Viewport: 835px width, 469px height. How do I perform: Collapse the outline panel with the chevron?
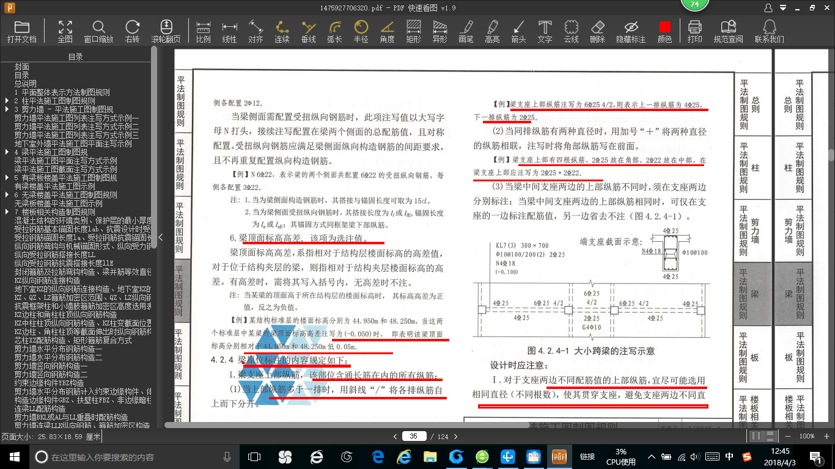pos(161,238)
